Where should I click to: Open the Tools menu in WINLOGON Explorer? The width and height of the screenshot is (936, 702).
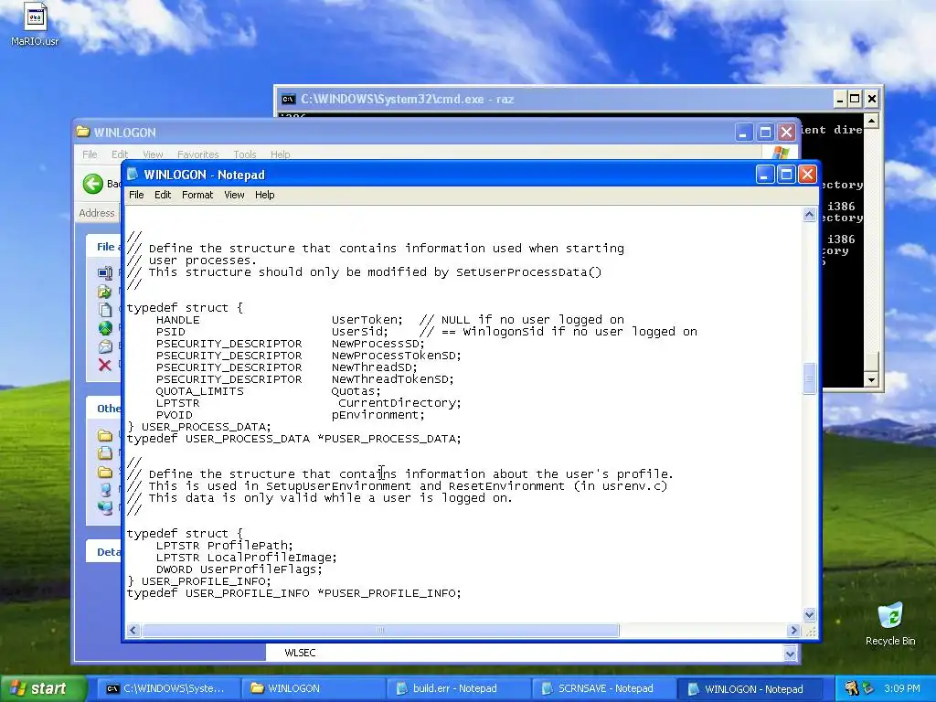[245, 154]
